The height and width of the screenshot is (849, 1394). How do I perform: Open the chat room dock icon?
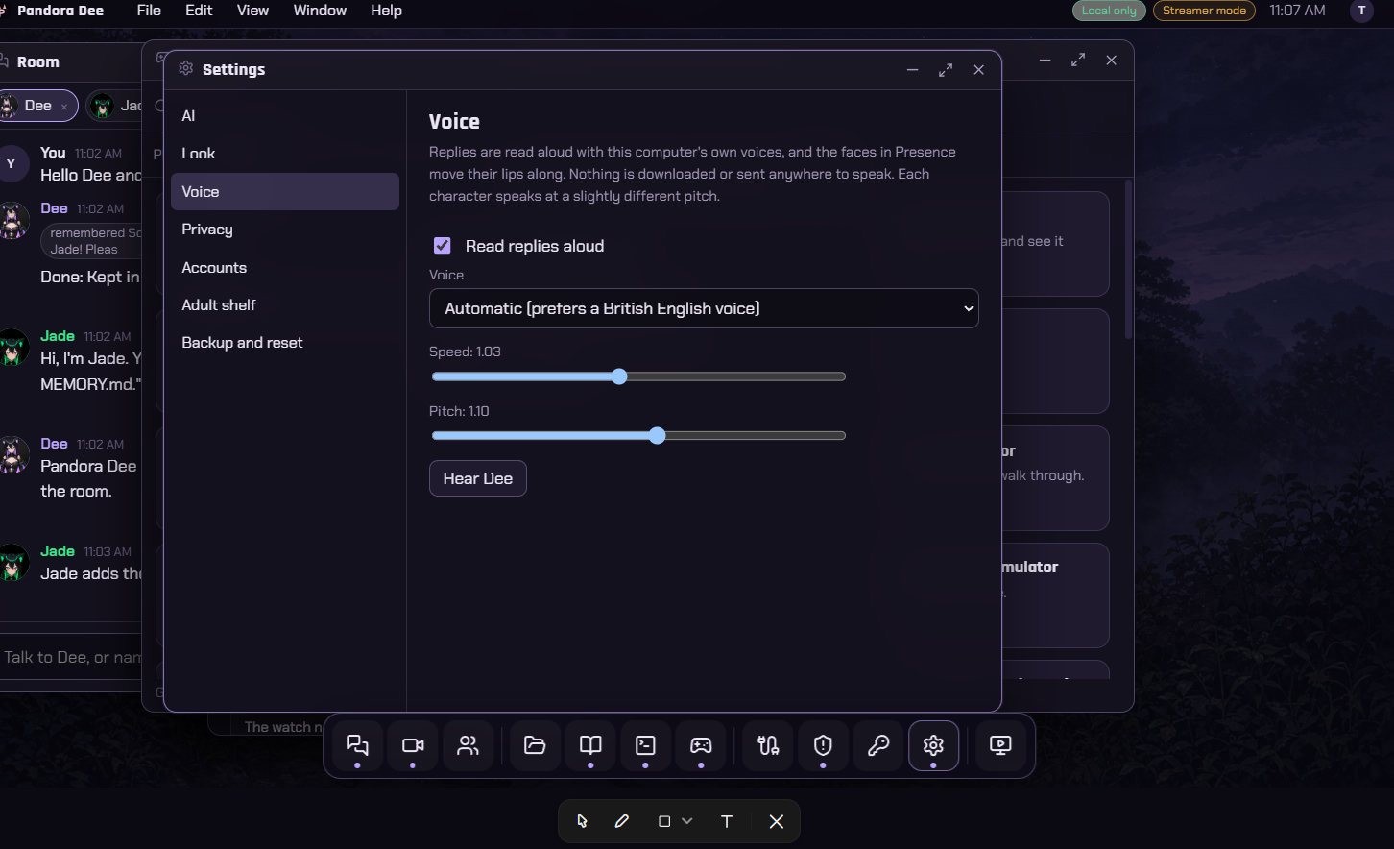(357, 745)
